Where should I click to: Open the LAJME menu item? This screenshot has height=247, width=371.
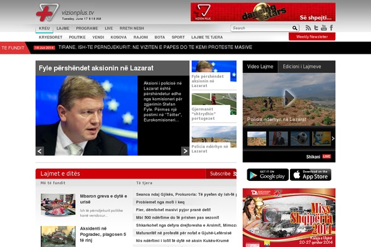pos(63,28)
